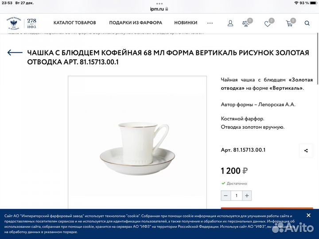Click the share product icon

coord(306,150)
